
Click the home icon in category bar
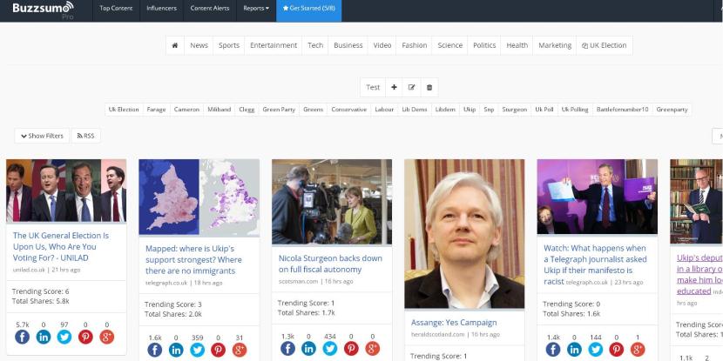point(175,45)
